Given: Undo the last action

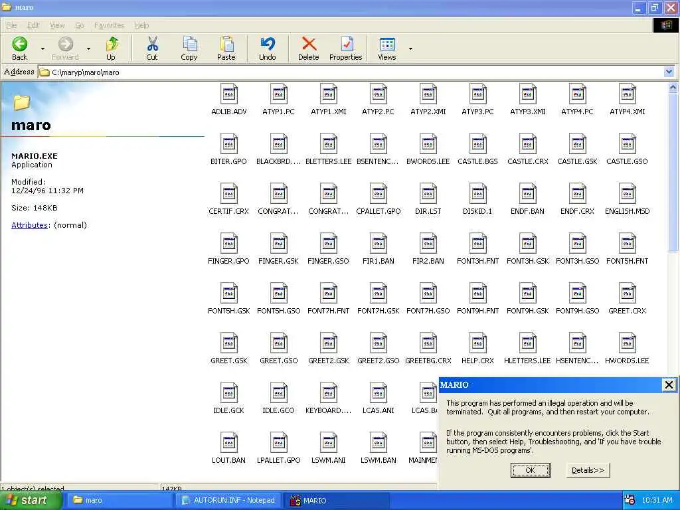Looking at the screenshot, I should (x=268, y=48).
